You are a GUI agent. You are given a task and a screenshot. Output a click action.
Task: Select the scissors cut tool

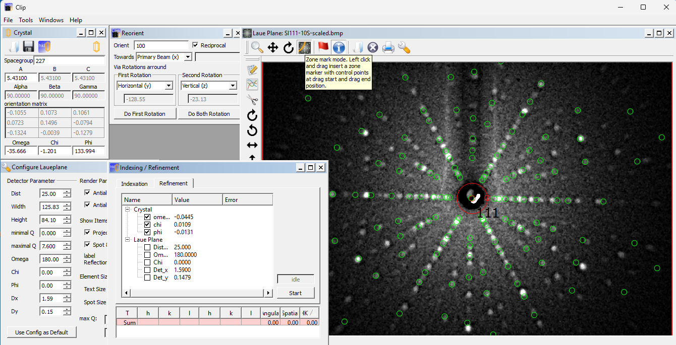click(x=252, y=100)
